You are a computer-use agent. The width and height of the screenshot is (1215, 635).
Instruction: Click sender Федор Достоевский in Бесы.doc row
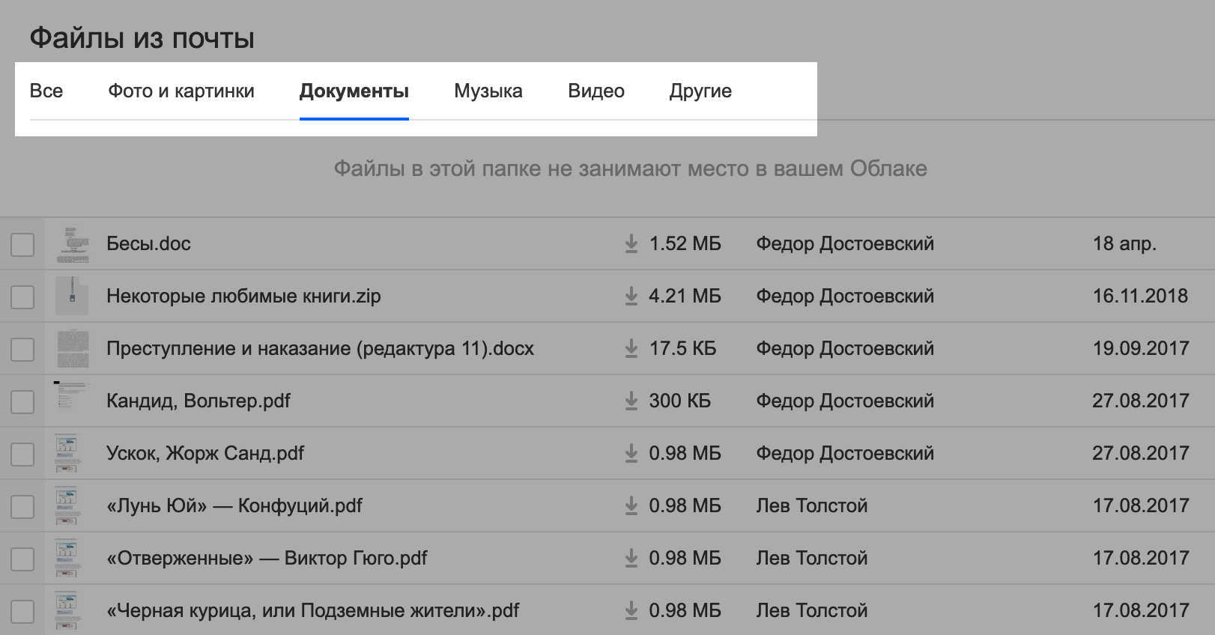[845, 243]
